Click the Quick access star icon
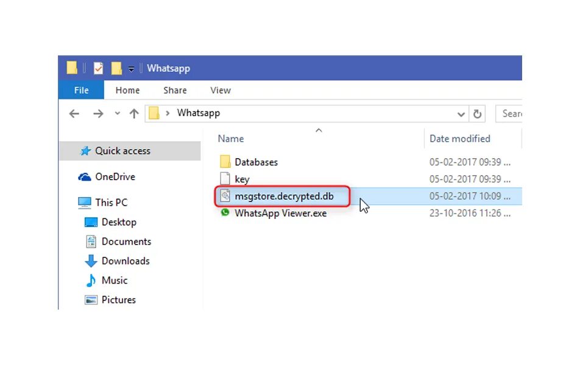Image resolution: width=580 pixels, height=365 pixels. (86, 151)
